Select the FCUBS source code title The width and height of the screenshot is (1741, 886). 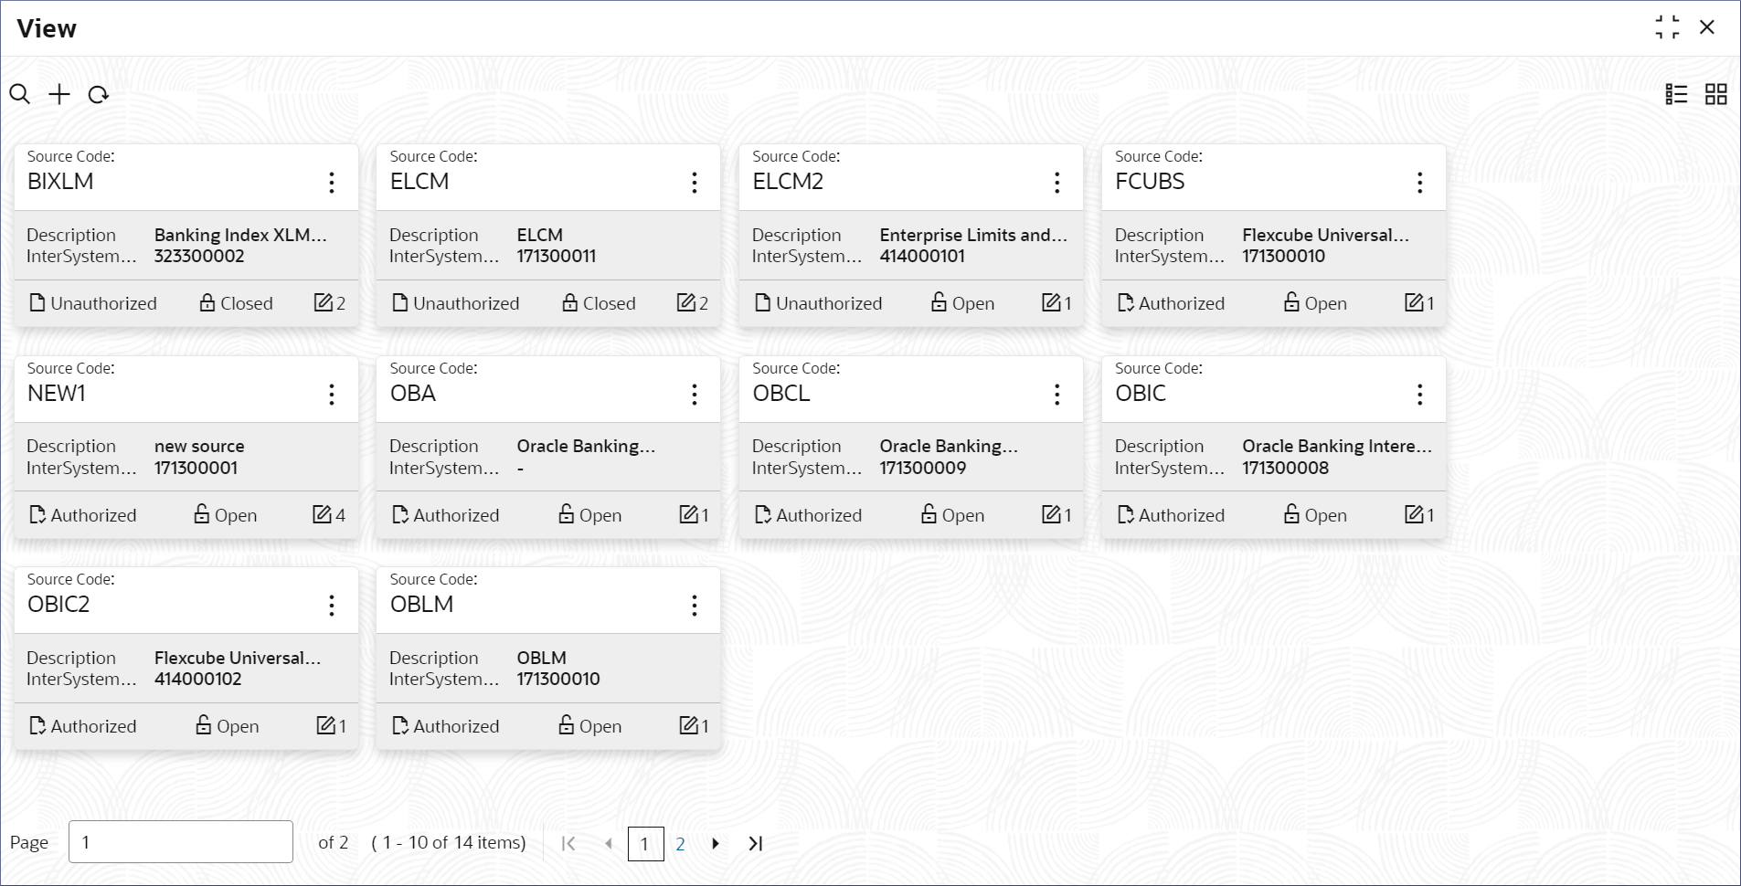click(x=1150, y=181)
